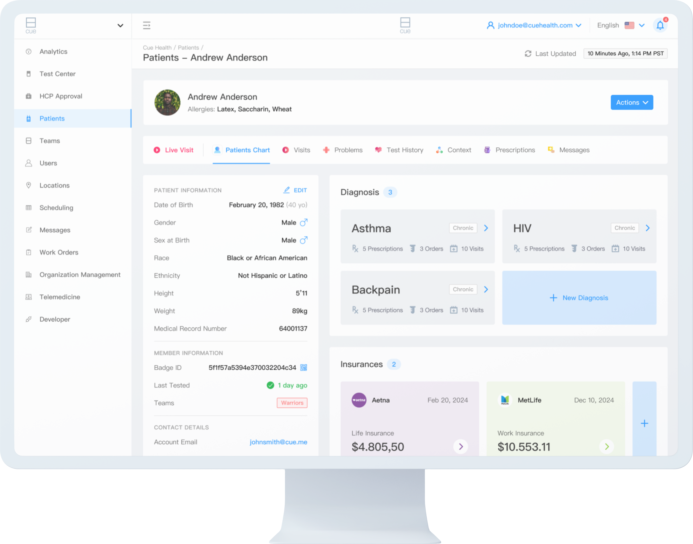Open Aetna insurance details arrow
This screenshot has width=693, height=544.
[461, 446]
